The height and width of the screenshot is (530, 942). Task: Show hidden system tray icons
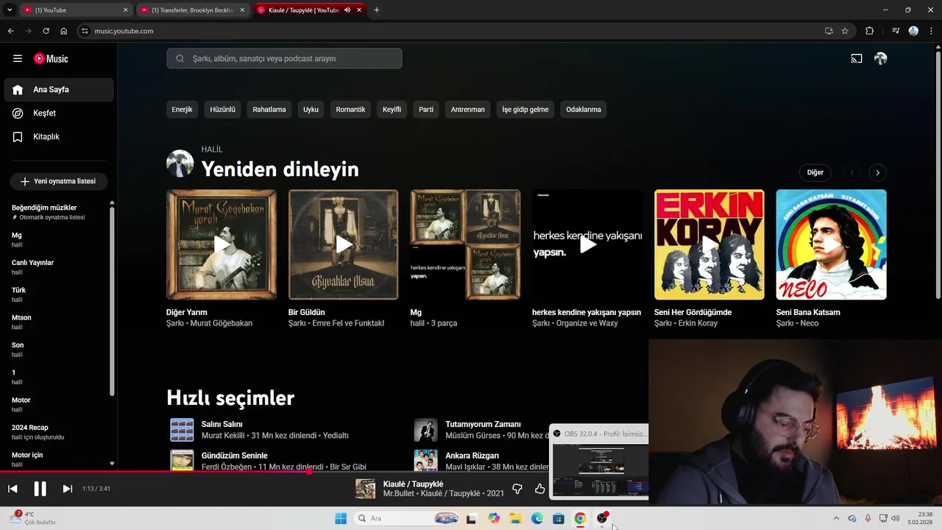point(836,518)
